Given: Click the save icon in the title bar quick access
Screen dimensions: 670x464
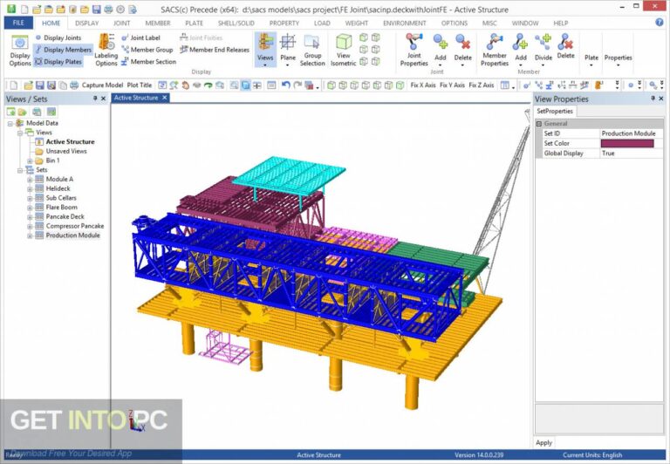Looking at the screenshot, I should [96, 9].
